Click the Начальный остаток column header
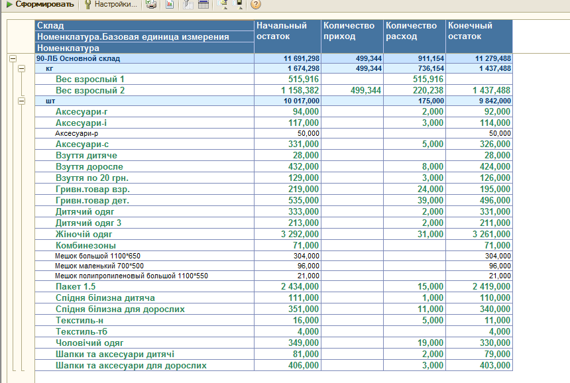This screenshot has height=383, width=570. click(288, 36)
